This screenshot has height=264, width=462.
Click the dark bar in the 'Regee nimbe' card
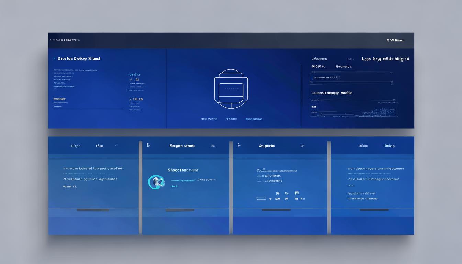tap(180, 210)
